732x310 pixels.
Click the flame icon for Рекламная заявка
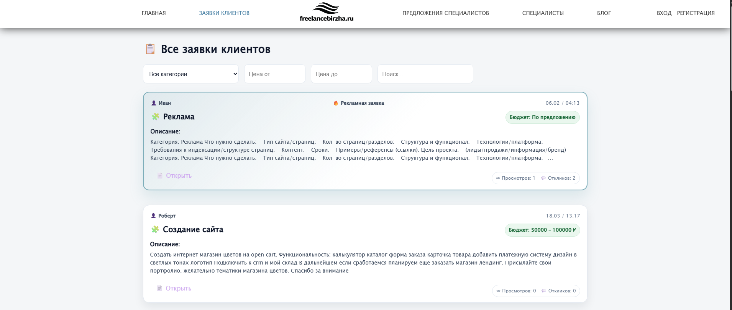point(336,103)
